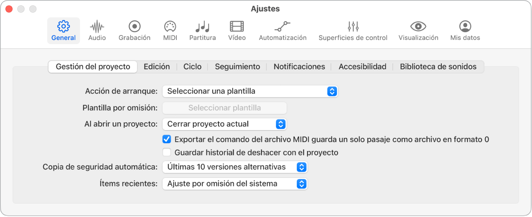Click the Seleccionar plantilla button
Viewport: 532px width, 217px height.
[x=225, y=108]
